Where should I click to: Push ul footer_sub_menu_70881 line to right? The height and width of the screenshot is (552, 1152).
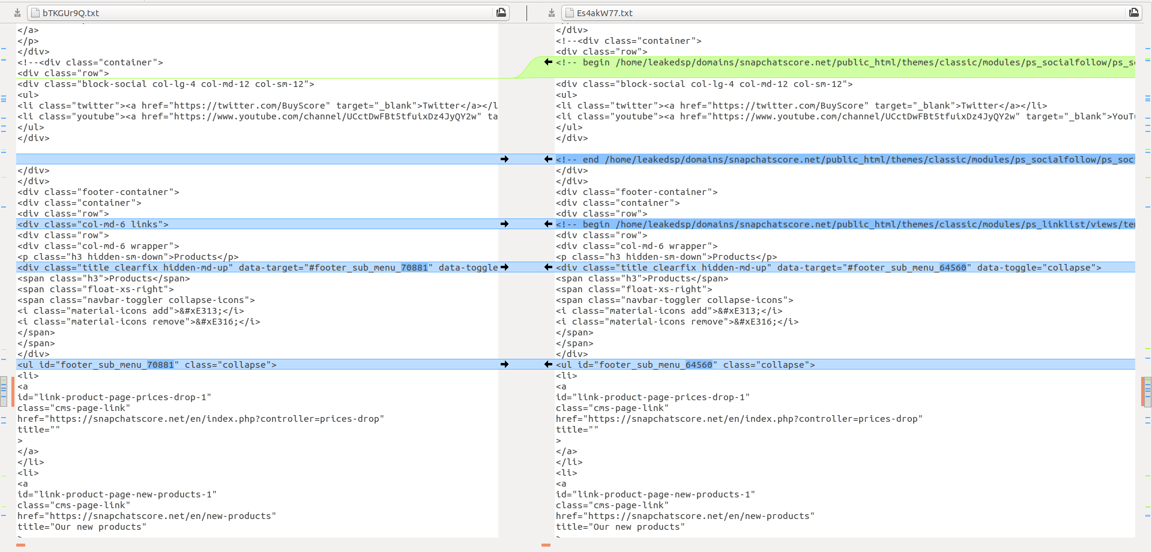point(504,364)
